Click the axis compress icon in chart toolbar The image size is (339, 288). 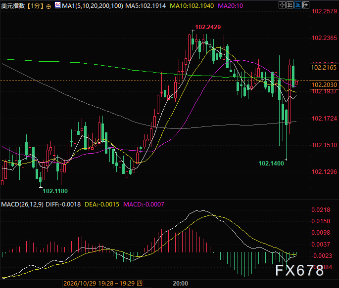pos(290,5)
